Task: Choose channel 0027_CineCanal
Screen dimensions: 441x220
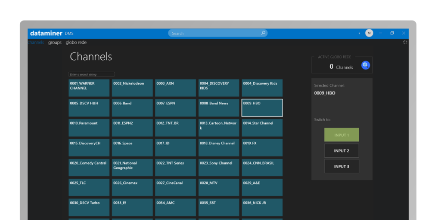Action: (x=176, y=187)
